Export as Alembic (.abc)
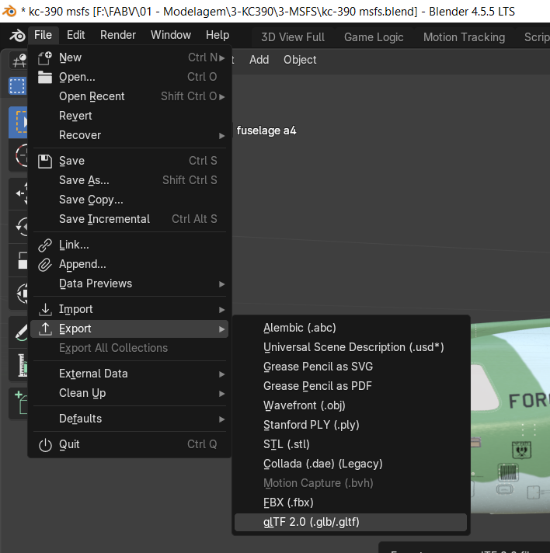This screenshot has width=550, height=553. pos(350,328)
